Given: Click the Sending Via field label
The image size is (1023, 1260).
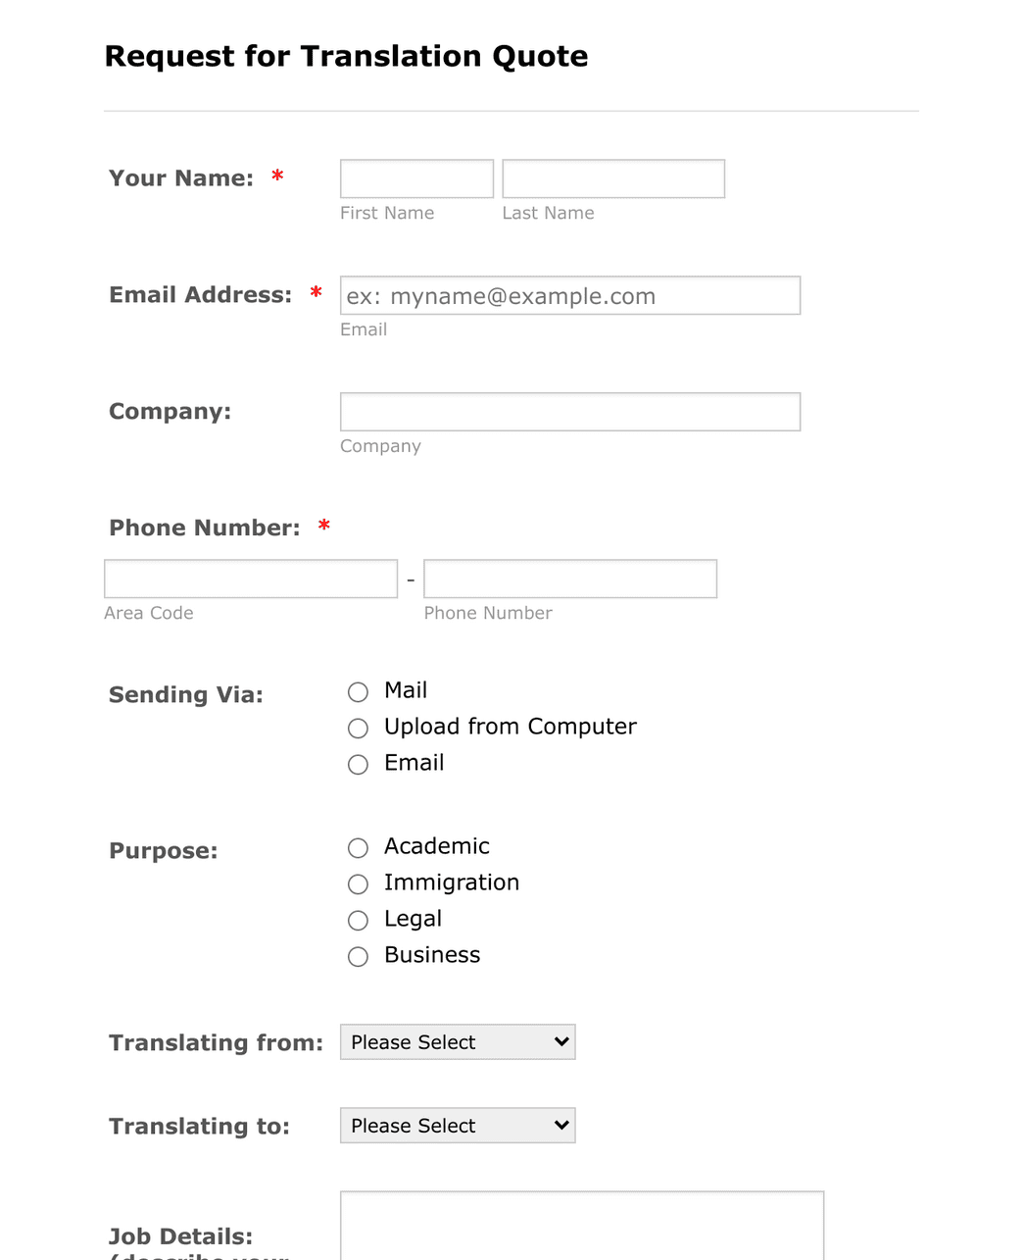Looking at the screenshot, I should pos(185,694).
